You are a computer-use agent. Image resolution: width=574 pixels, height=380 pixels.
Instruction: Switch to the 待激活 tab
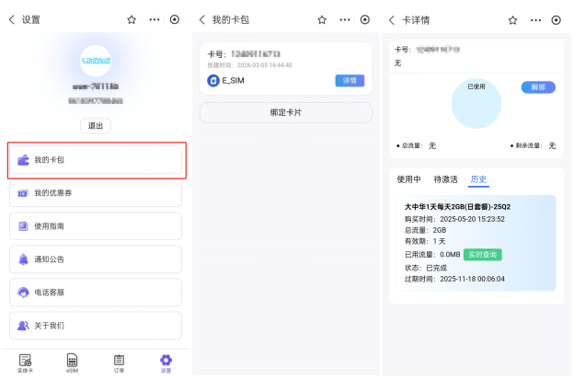[445, 179]
